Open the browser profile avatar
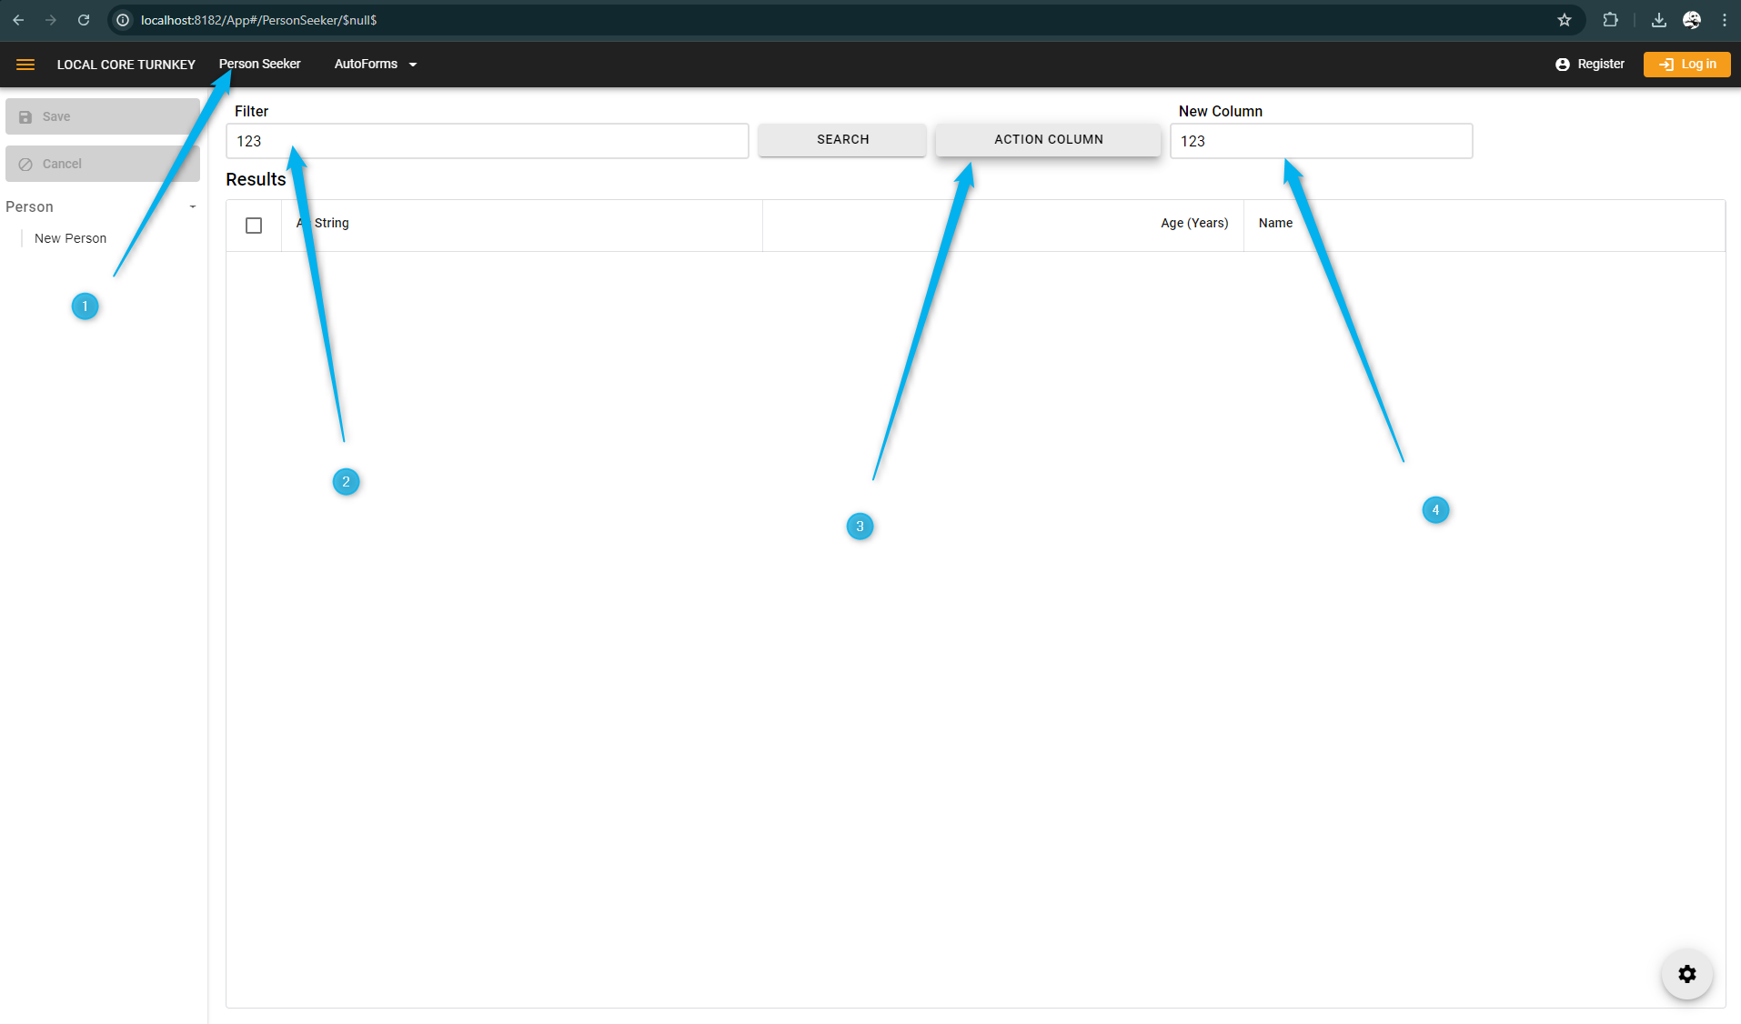 (1691, 20)
